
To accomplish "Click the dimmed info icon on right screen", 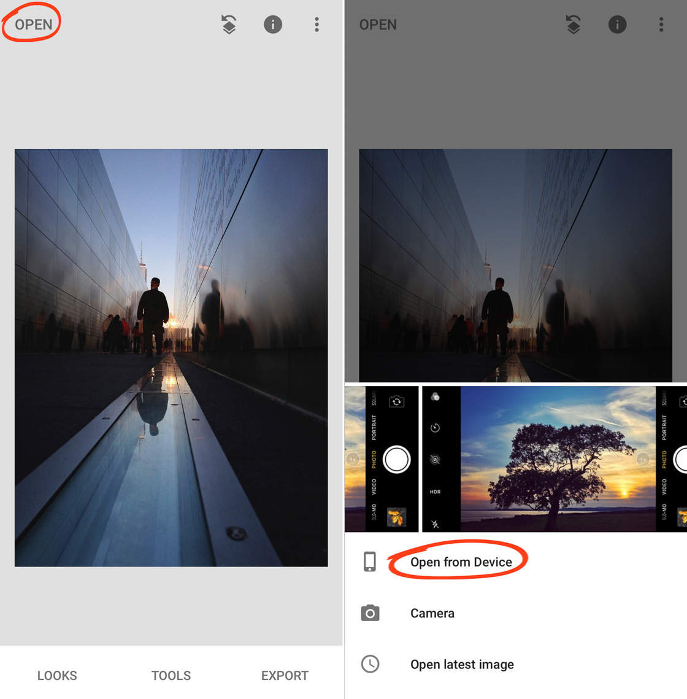I will click(x=617, y=25).
